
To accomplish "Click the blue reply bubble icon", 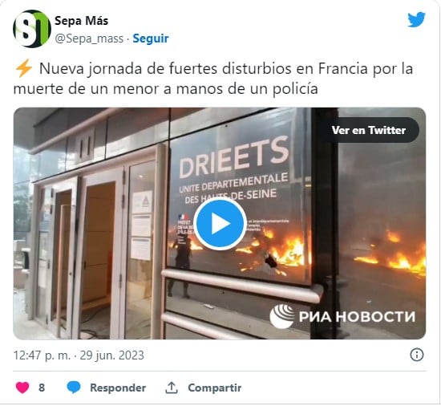I will pos(74,388).
